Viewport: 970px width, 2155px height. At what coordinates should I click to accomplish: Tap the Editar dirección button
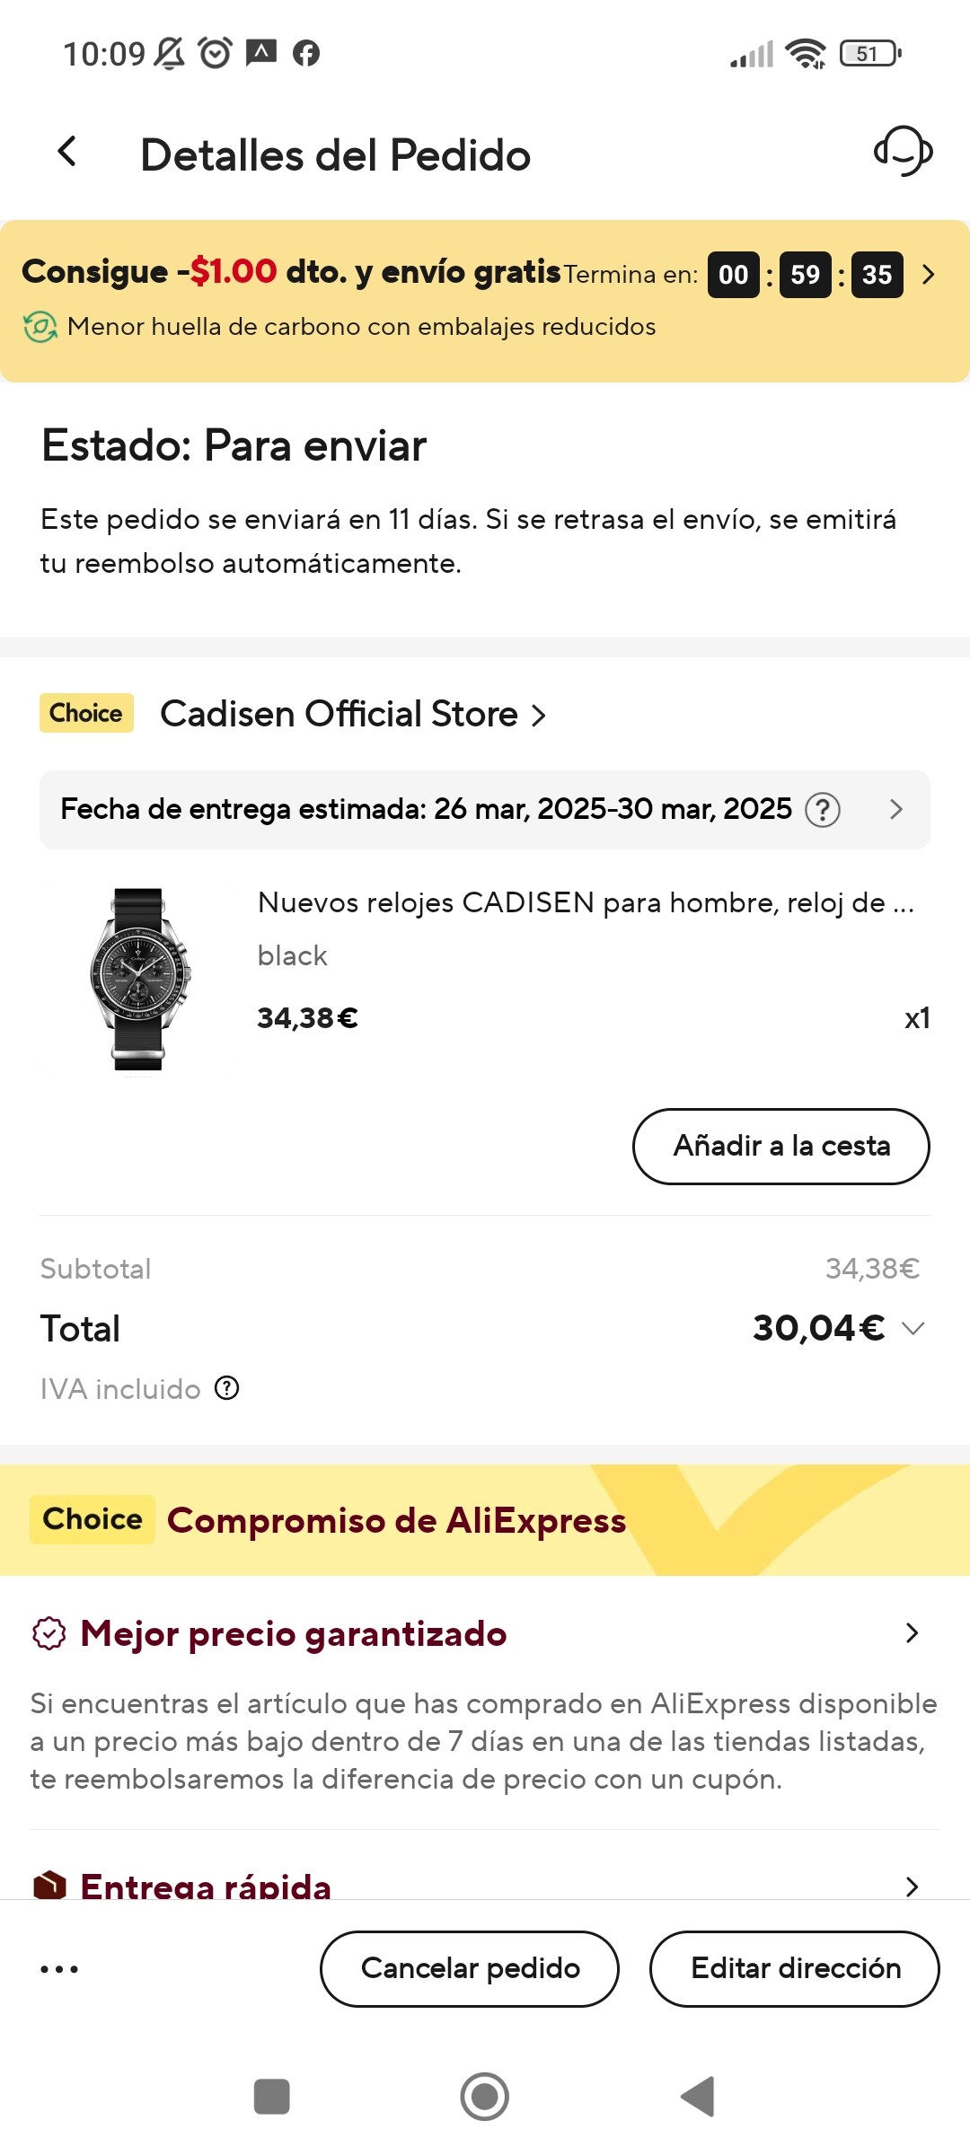[x=795, y=1968]
